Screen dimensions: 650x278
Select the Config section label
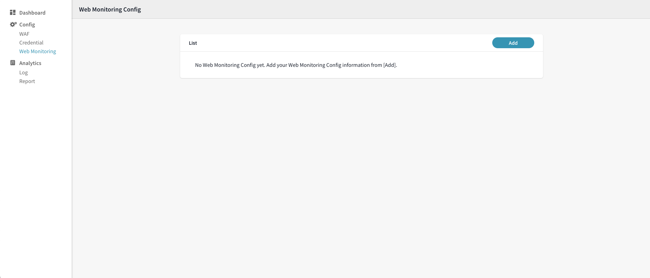pos(27,25)
